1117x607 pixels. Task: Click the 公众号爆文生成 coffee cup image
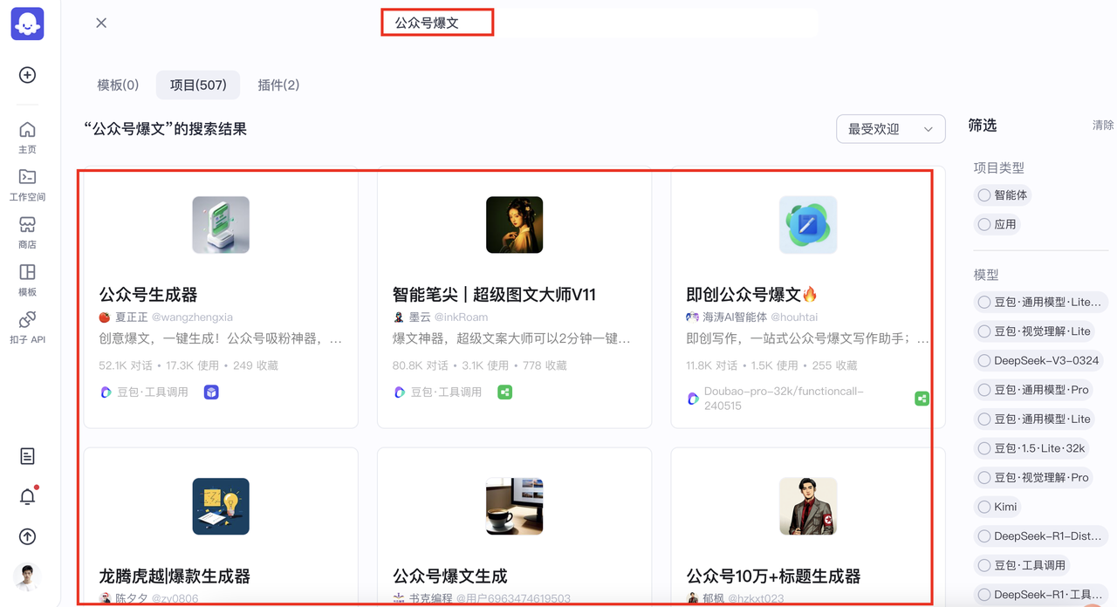pos(514,507)
